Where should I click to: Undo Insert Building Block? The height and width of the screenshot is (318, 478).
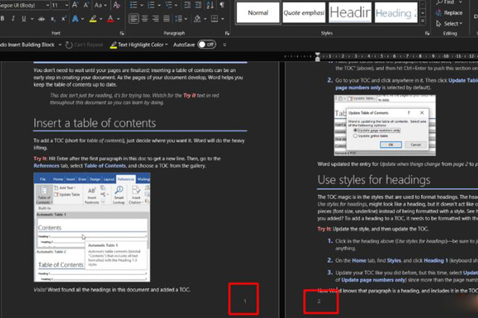pyautogui.click(x=27, y=45)
